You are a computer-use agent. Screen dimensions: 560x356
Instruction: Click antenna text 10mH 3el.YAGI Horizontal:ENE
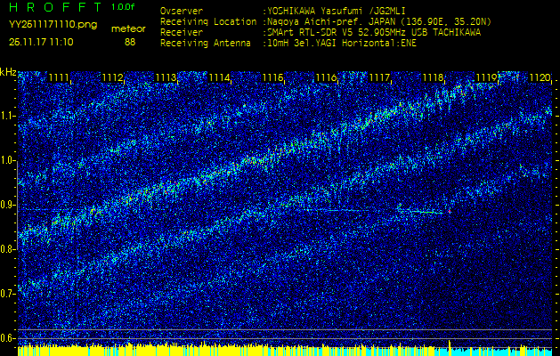341,44
